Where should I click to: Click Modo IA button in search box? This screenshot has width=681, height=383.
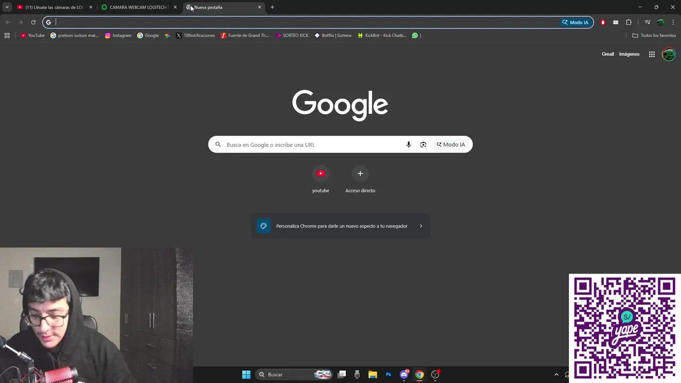451,145
